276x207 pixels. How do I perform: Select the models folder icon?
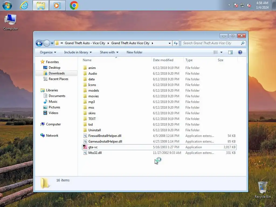tap(85, 91)
